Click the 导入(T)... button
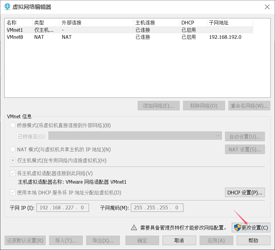275x250 pixels. pyautogui.click(x=66, y=241)
